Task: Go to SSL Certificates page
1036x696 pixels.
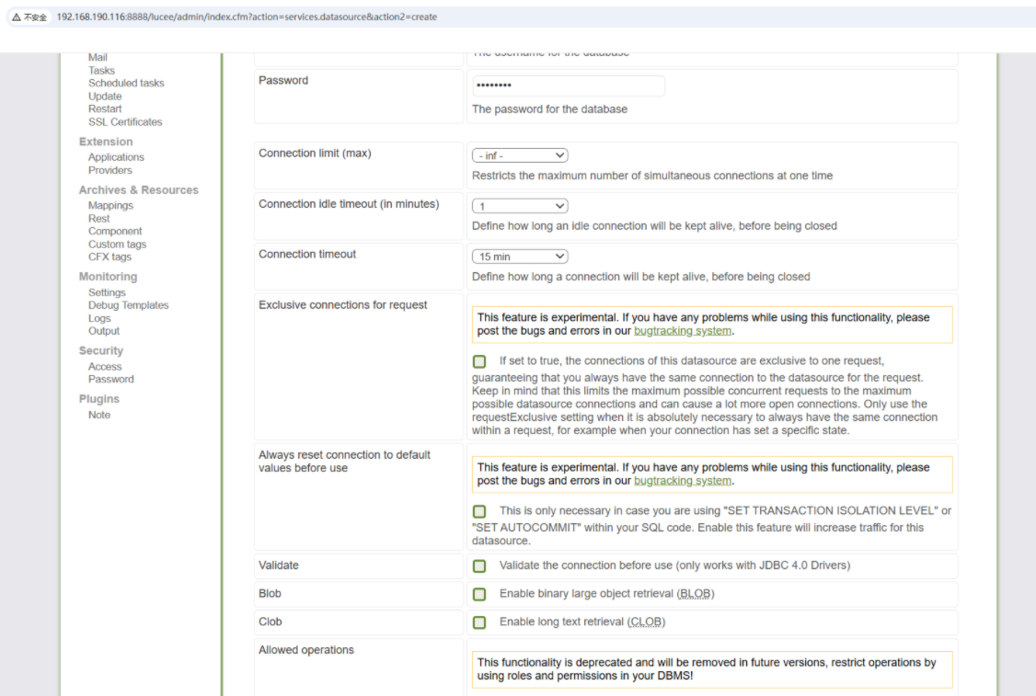Action: point(125,122)
